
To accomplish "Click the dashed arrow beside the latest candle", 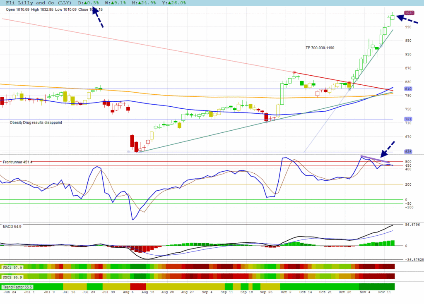I will pos(407,20).
